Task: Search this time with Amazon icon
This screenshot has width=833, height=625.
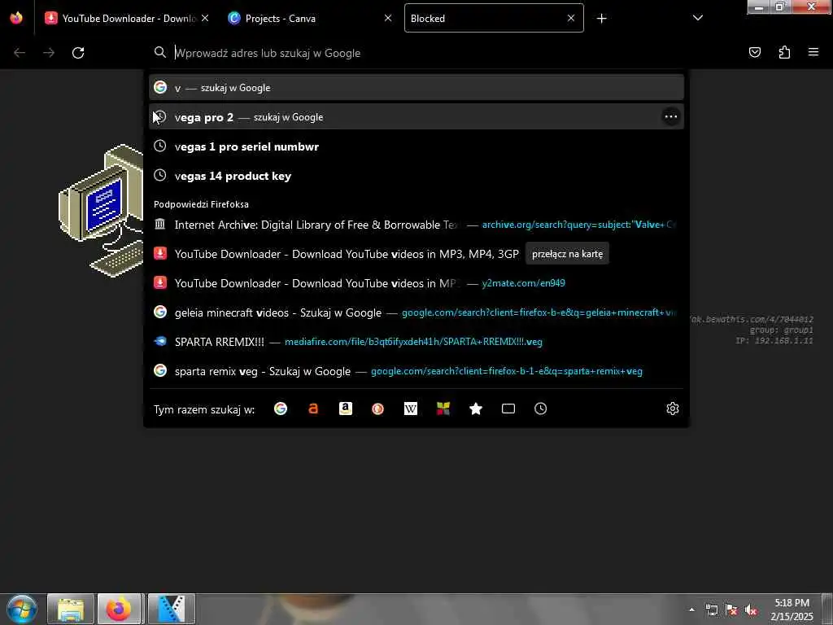Action: pos(346,409)
